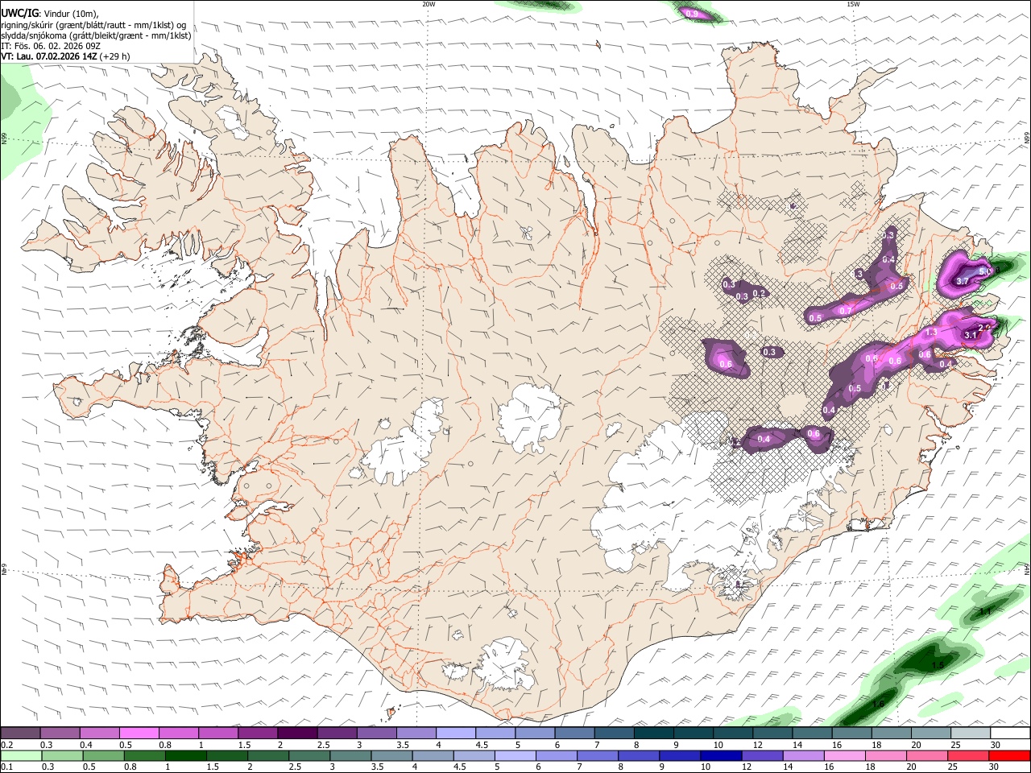This screenshot has height=773, width=1031.
Task: Click the bright red swatch labeled 30 in the lower bar
Action: coord(1010,755)
